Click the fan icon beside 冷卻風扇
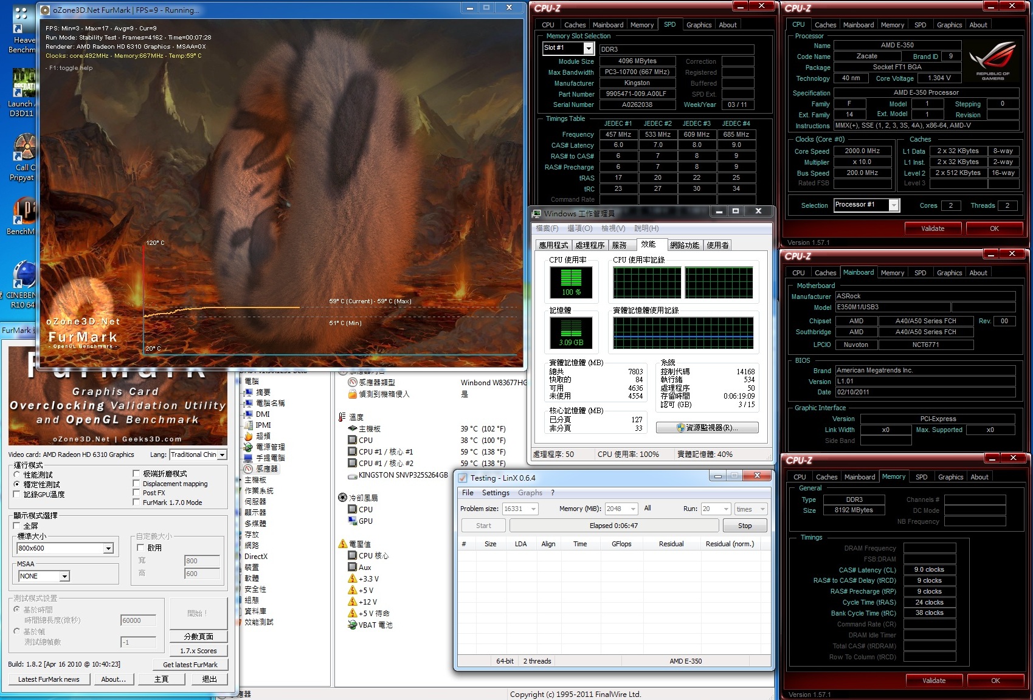The height and width of the screenshot is (700, 1033). click(x=342, y=498)
